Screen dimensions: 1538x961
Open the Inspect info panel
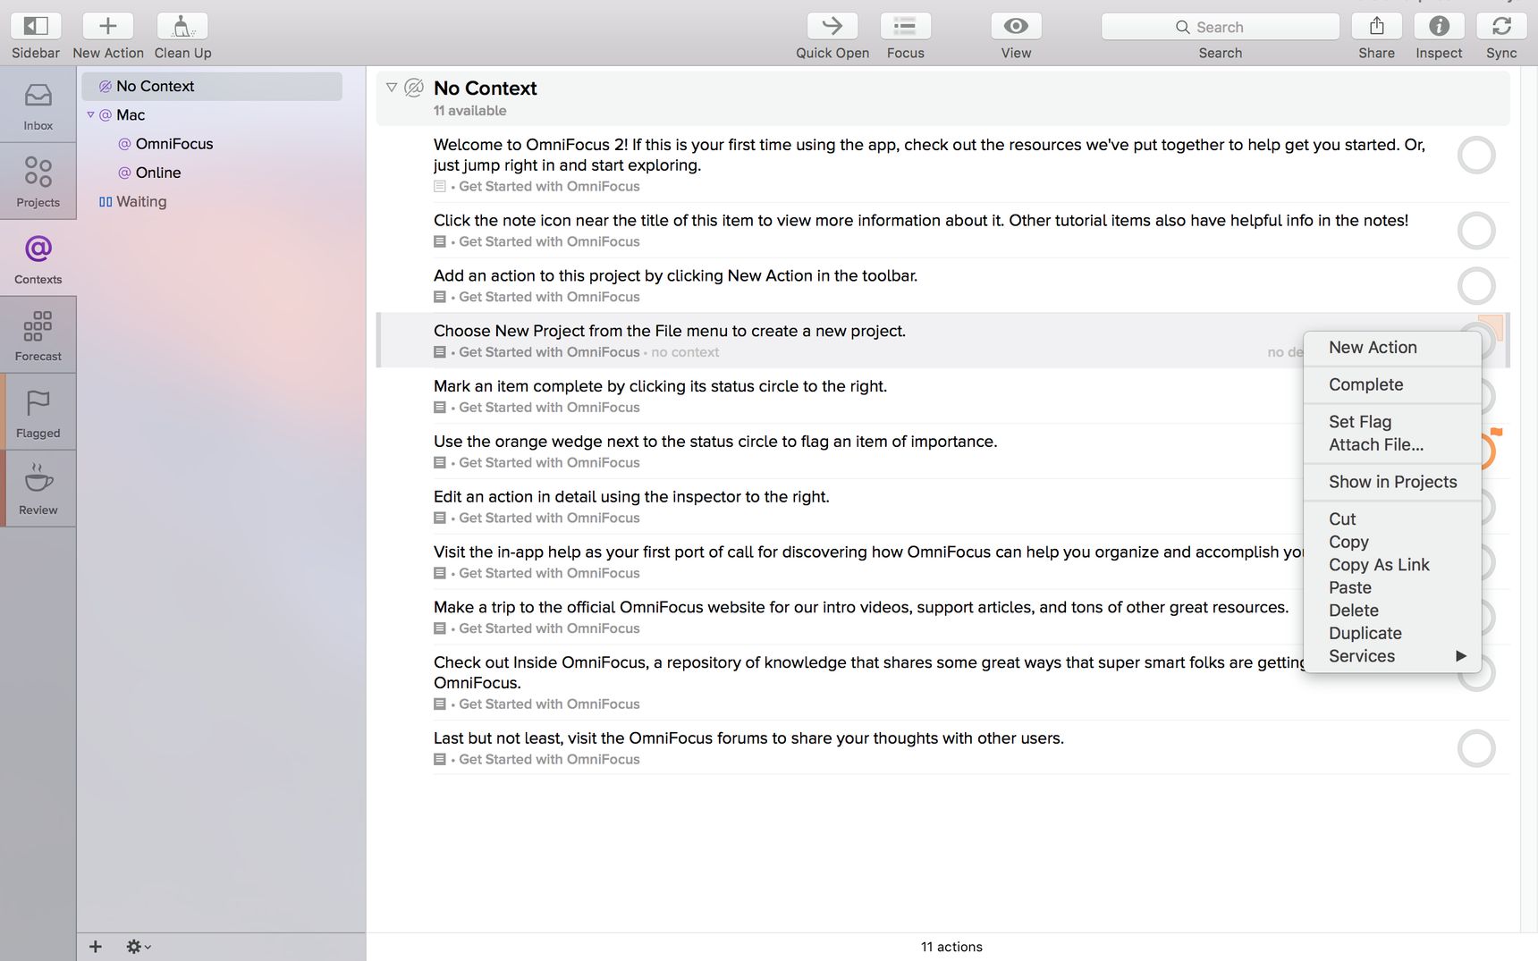(x=1439, y=26)
